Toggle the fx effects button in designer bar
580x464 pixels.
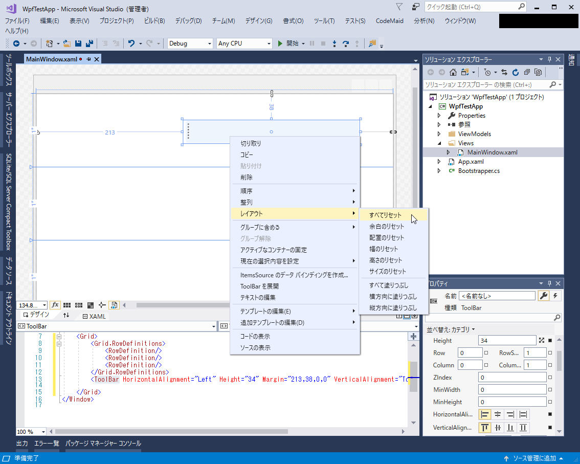point(55,305)
